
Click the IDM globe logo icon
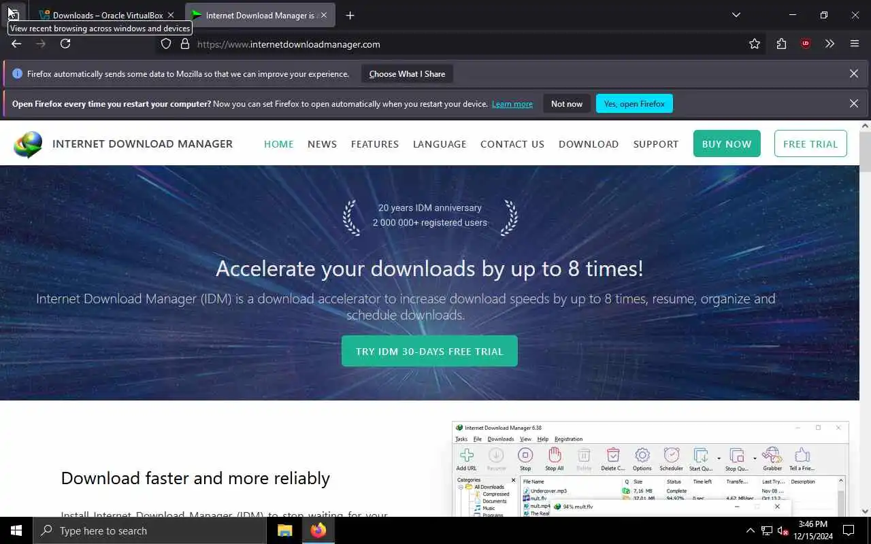tap(28, 144)
